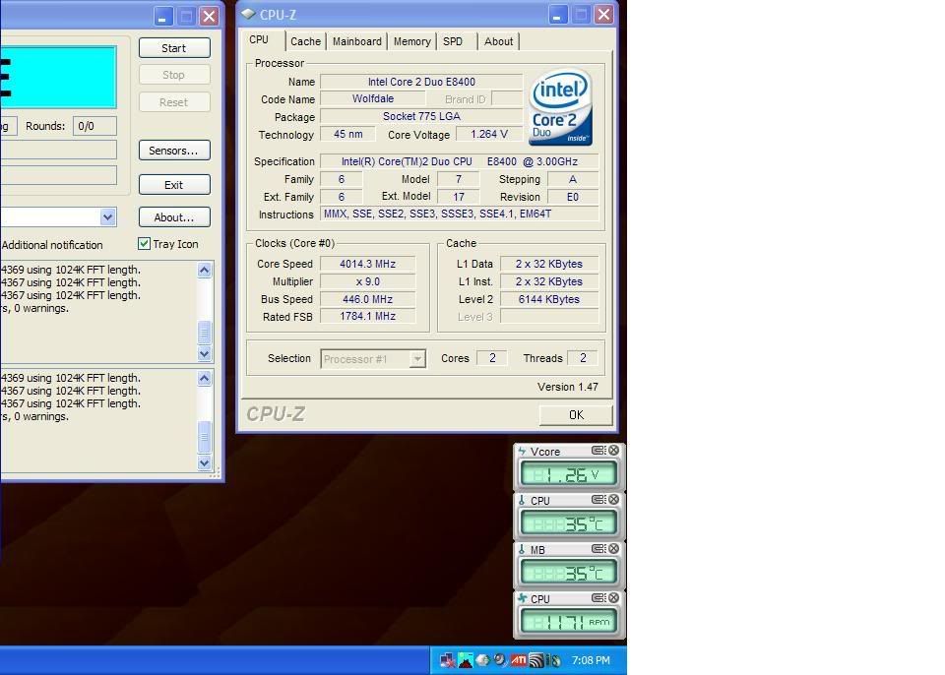Click the Additional notification label

tap(52, 245)
